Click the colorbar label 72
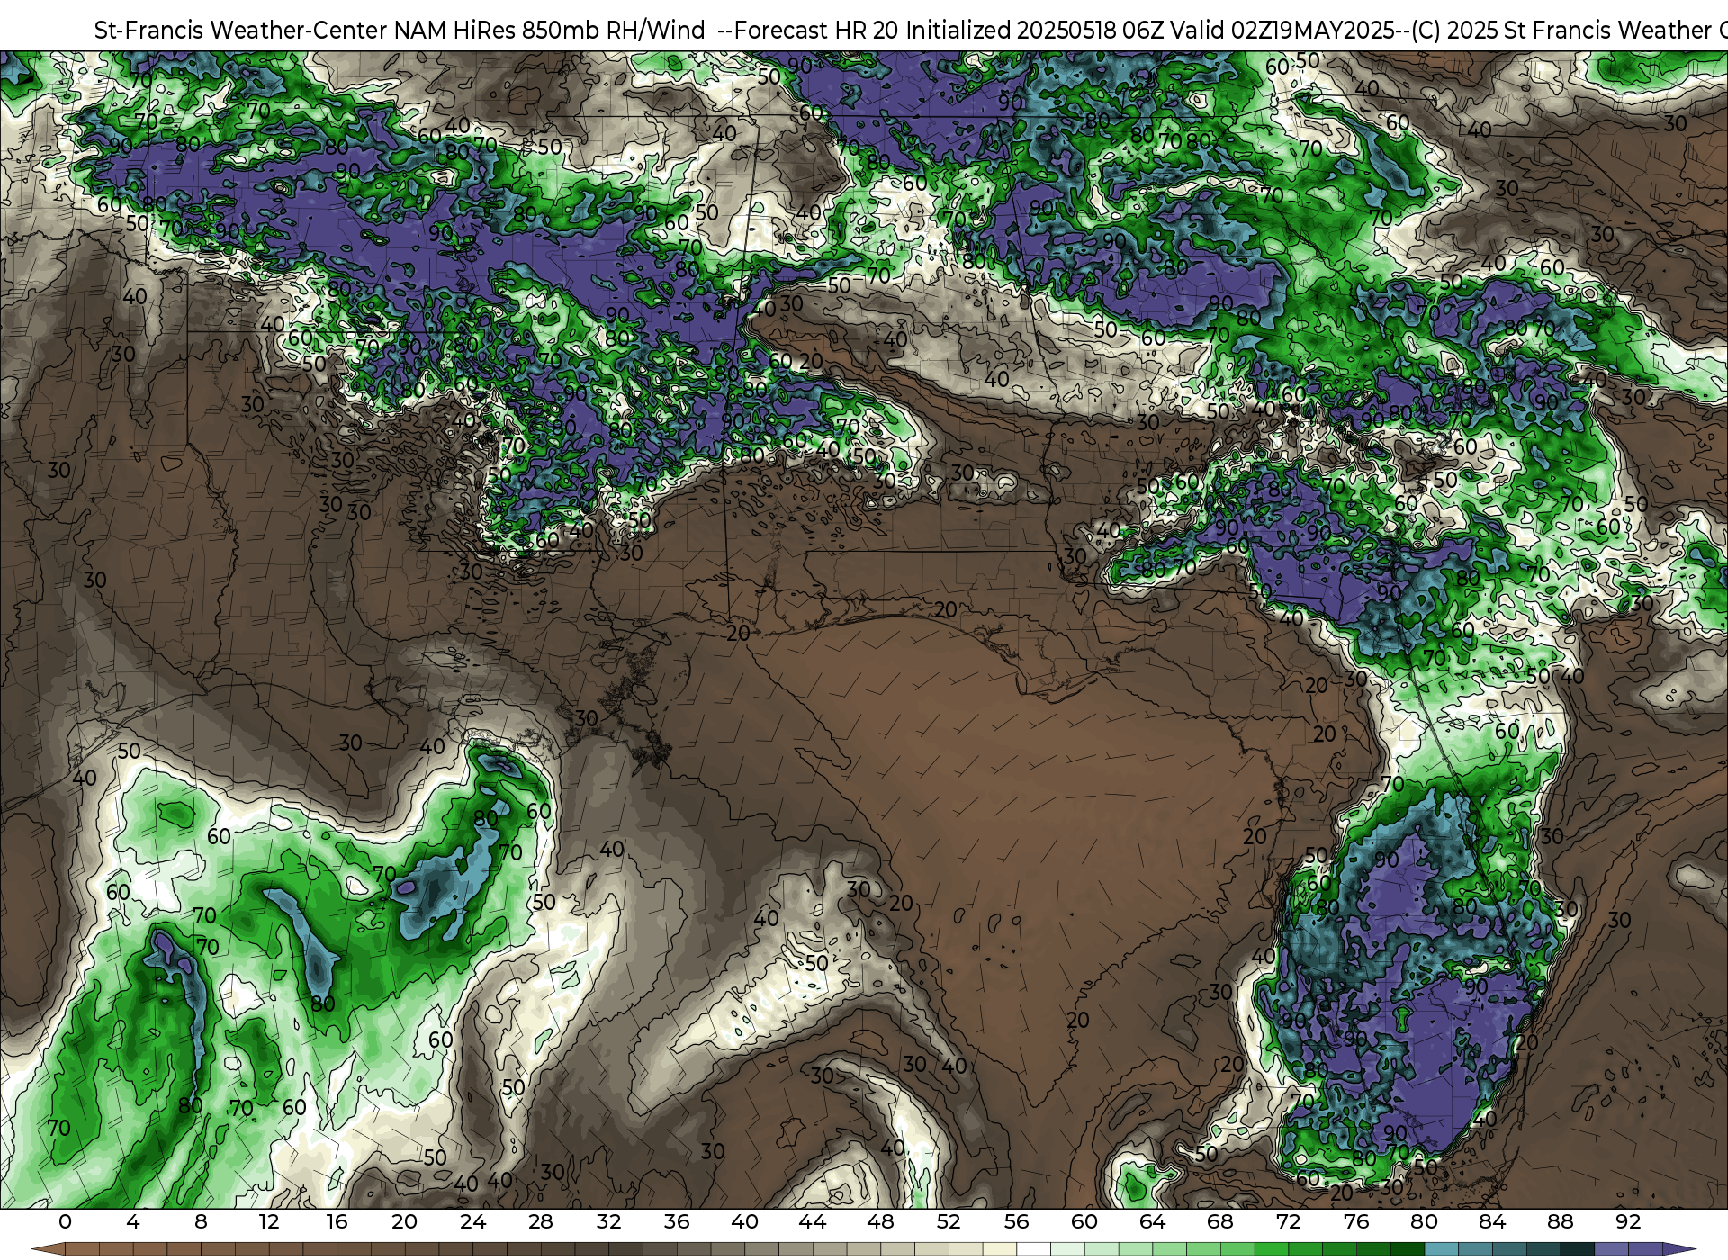1728x1260 pixels. (1288, 1222)
